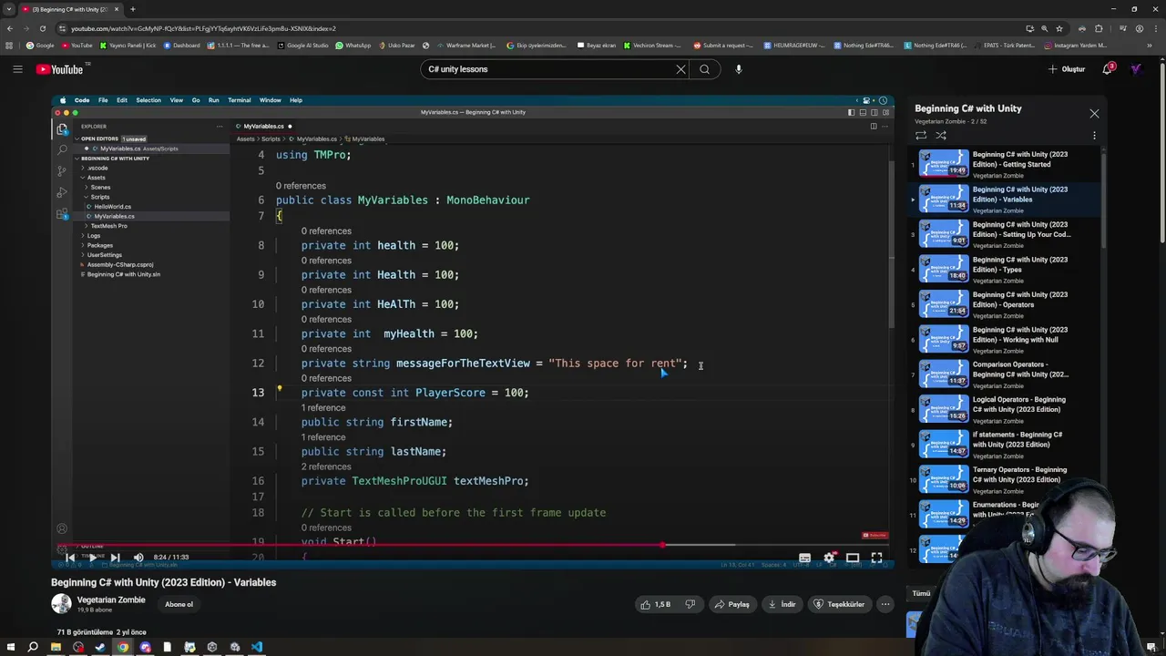Open the Windows taskbar search
The width and height of the screenshot is (1166, 656).
pyautogui.click(x=33, y=647)
